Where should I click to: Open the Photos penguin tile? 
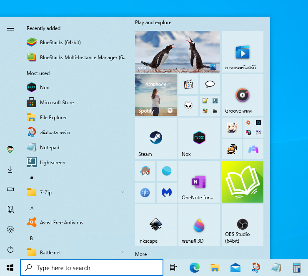coord(178,52)
